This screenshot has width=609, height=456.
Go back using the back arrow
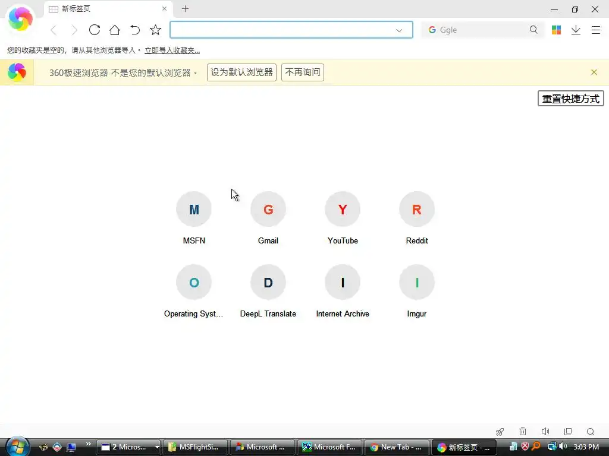point(54,30)
